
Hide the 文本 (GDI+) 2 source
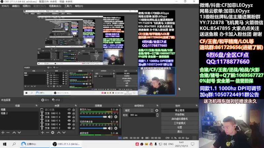click(x=69, y=128)
